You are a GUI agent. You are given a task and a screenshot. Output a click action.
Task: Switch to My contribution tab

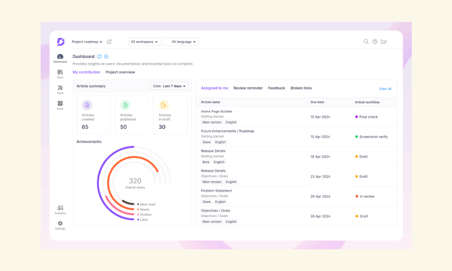(86, 72)
